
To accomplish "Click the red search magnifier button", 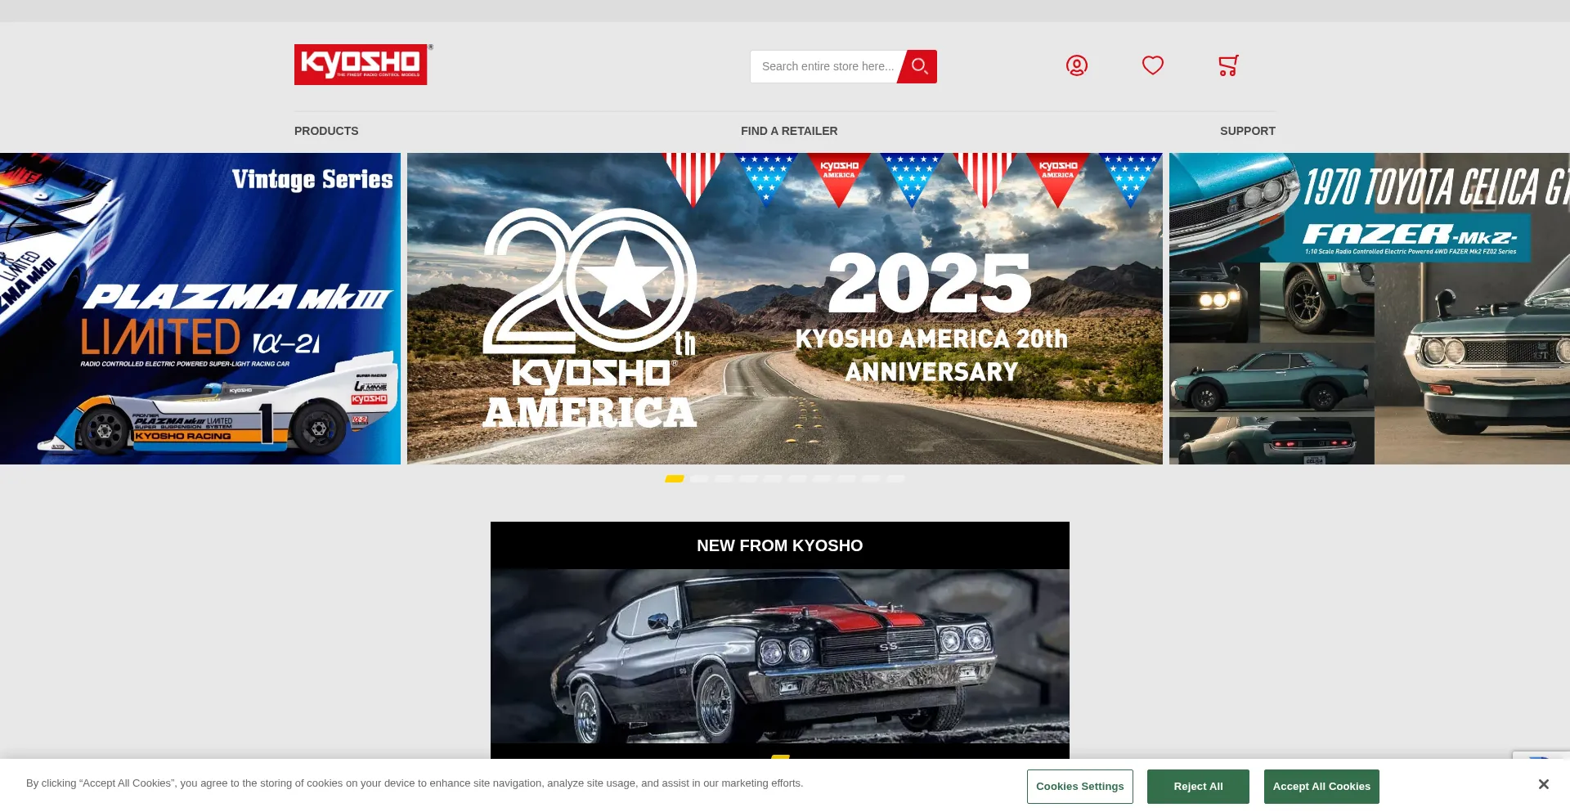I will click(919, 66).
